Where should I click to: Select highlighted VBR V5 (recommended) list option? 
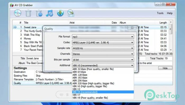[103, 92]
